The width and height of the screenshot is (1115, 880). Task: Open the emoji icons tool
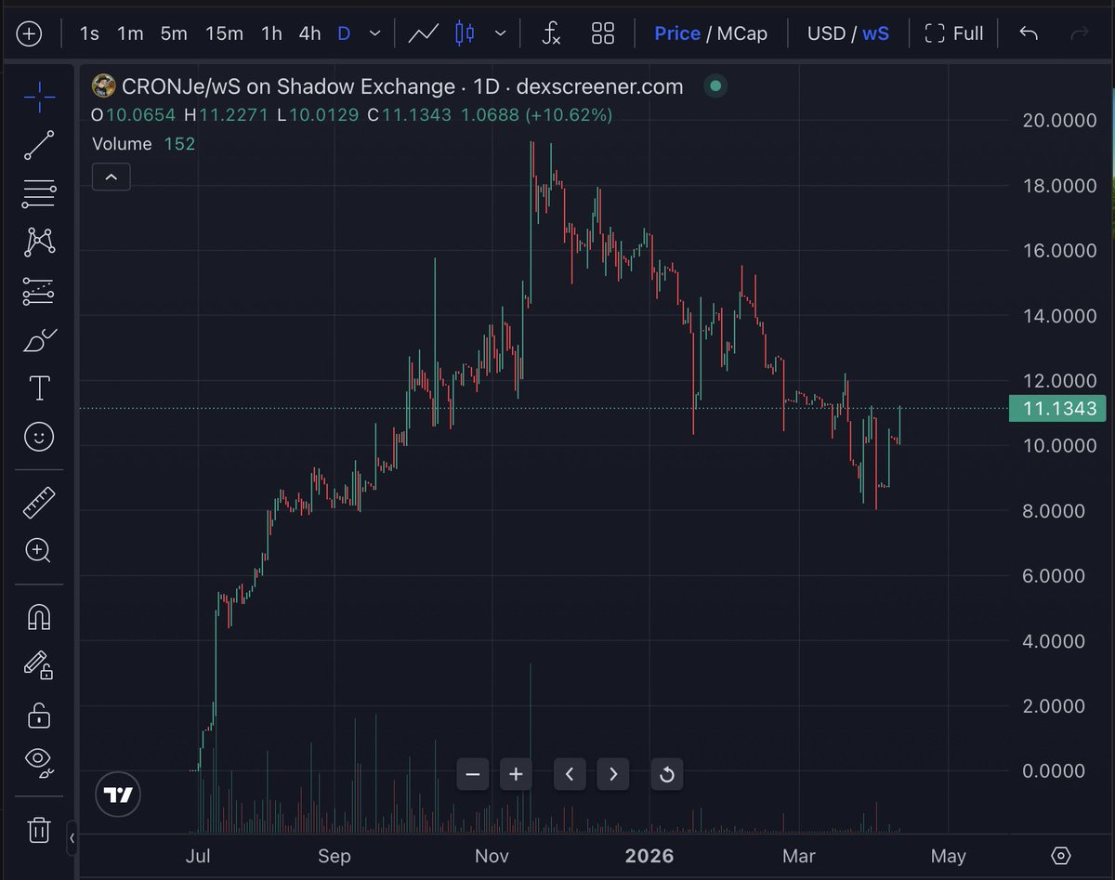click(x=38, y=437)
